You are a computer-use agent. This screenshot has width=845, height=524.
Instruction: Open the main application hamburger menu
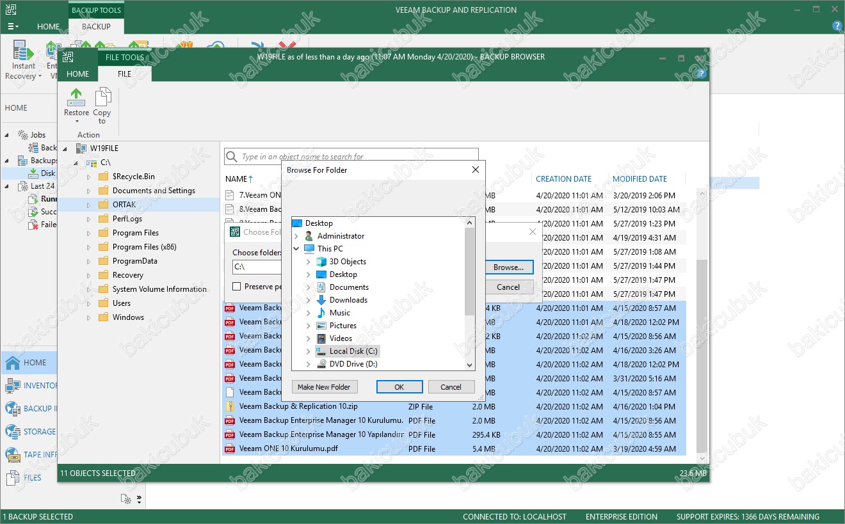13,27
